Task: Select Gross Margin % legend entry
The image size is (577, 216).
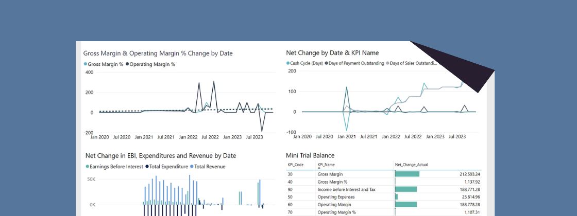Action: click(104, 64)
